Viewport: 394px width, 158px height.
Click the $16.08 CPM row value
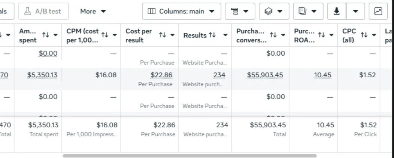click(106, 75)
